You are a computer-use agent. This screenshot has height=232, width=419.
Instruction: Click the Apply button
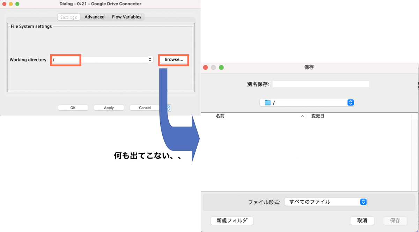(109, 108)
